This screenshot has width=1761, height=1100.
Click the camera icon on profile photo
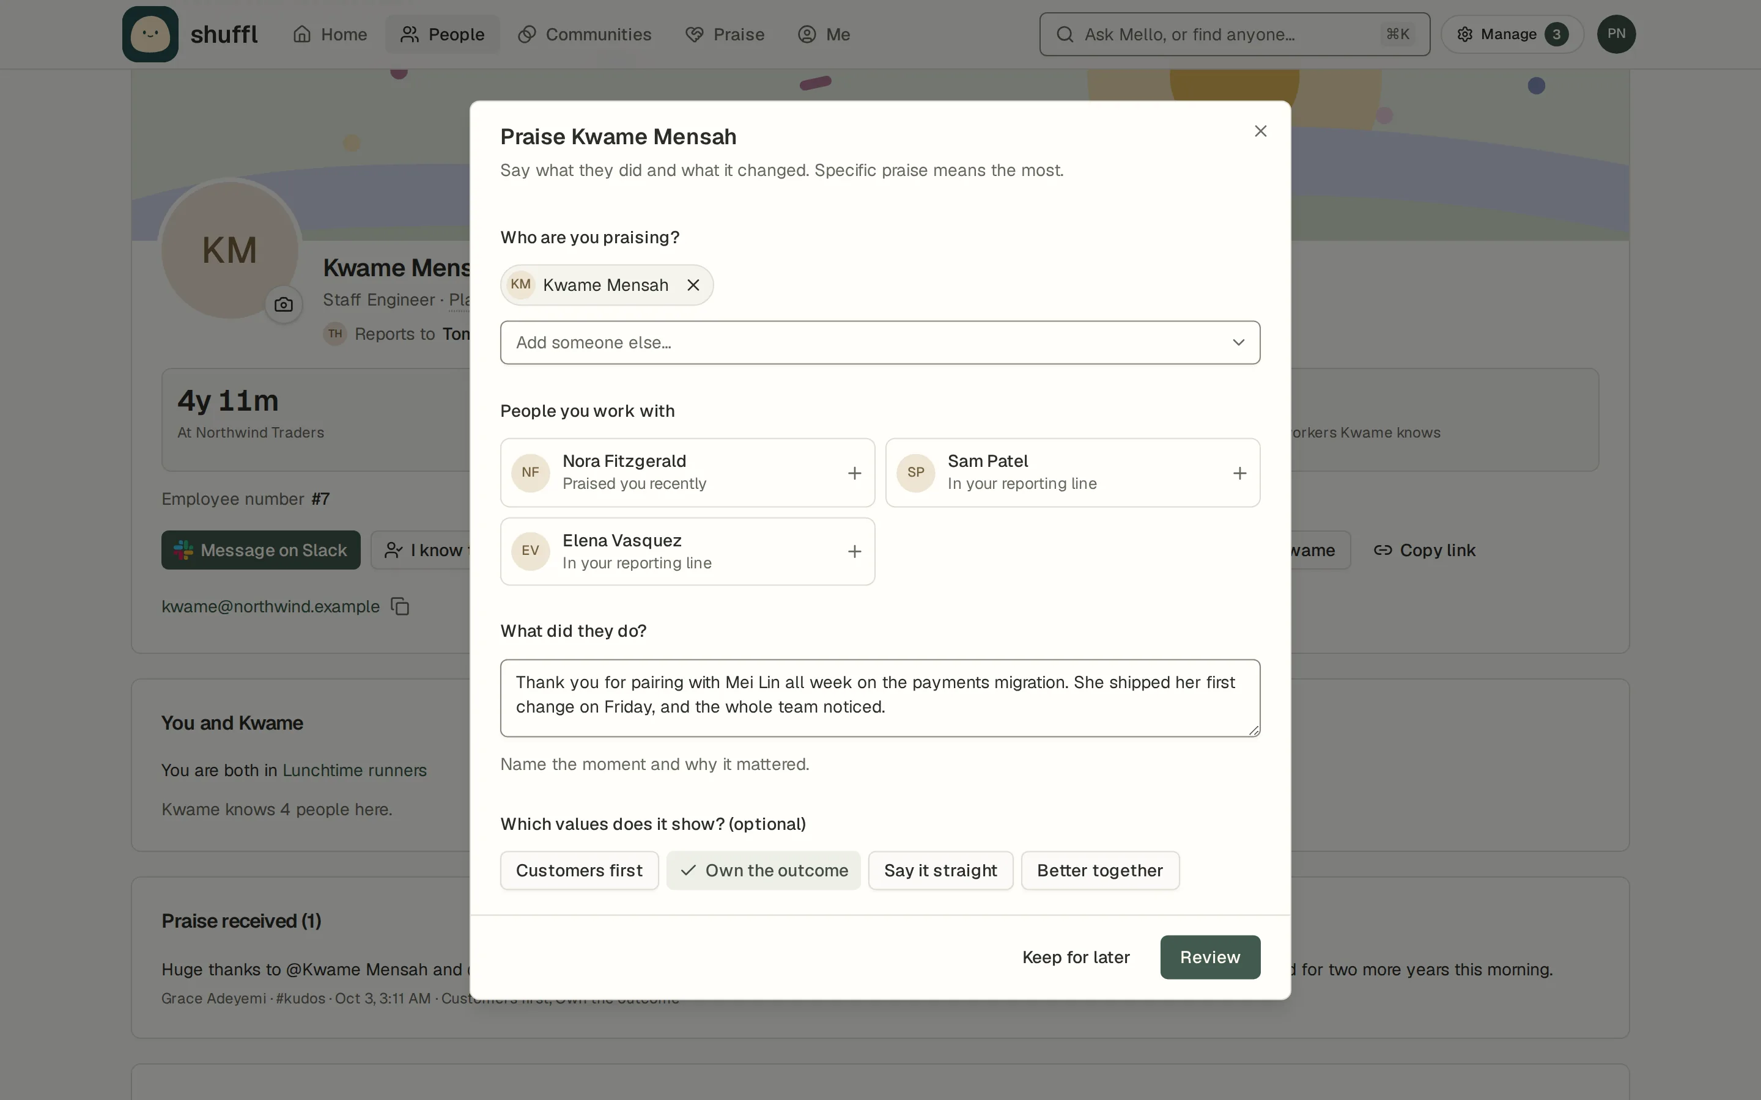pos(284,305)
